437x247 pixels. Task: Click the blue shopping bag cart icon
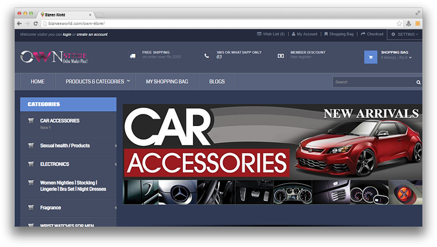click(370, 57)
